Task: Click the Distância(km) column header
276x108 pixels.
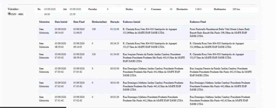Action: 99,22
